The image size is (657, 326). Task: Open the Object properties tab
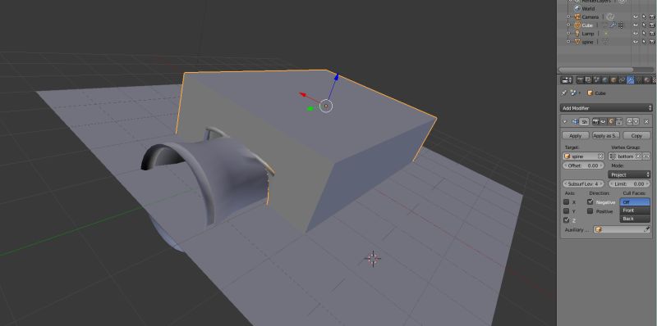(613, 79)
